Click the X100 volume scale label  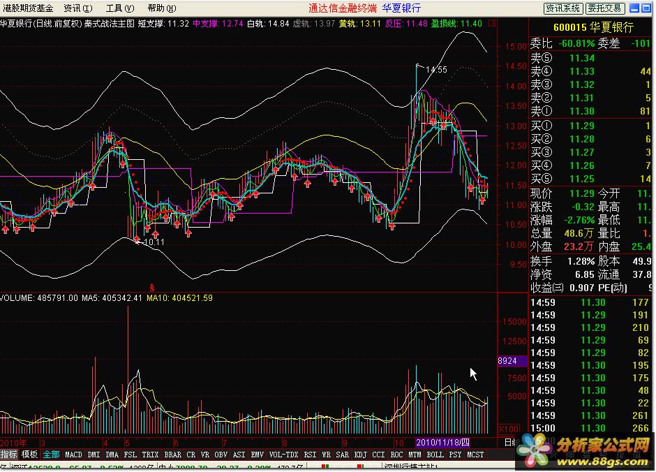[x=509, y=429]
